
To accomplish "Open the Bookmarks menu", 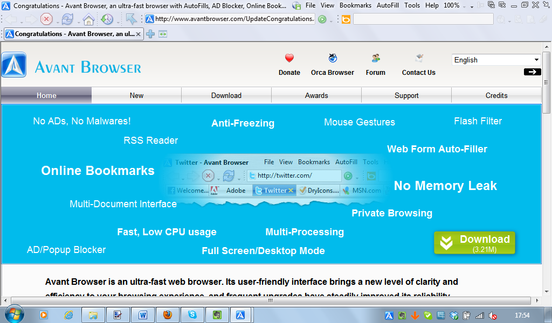I will (x=356, y=6).
